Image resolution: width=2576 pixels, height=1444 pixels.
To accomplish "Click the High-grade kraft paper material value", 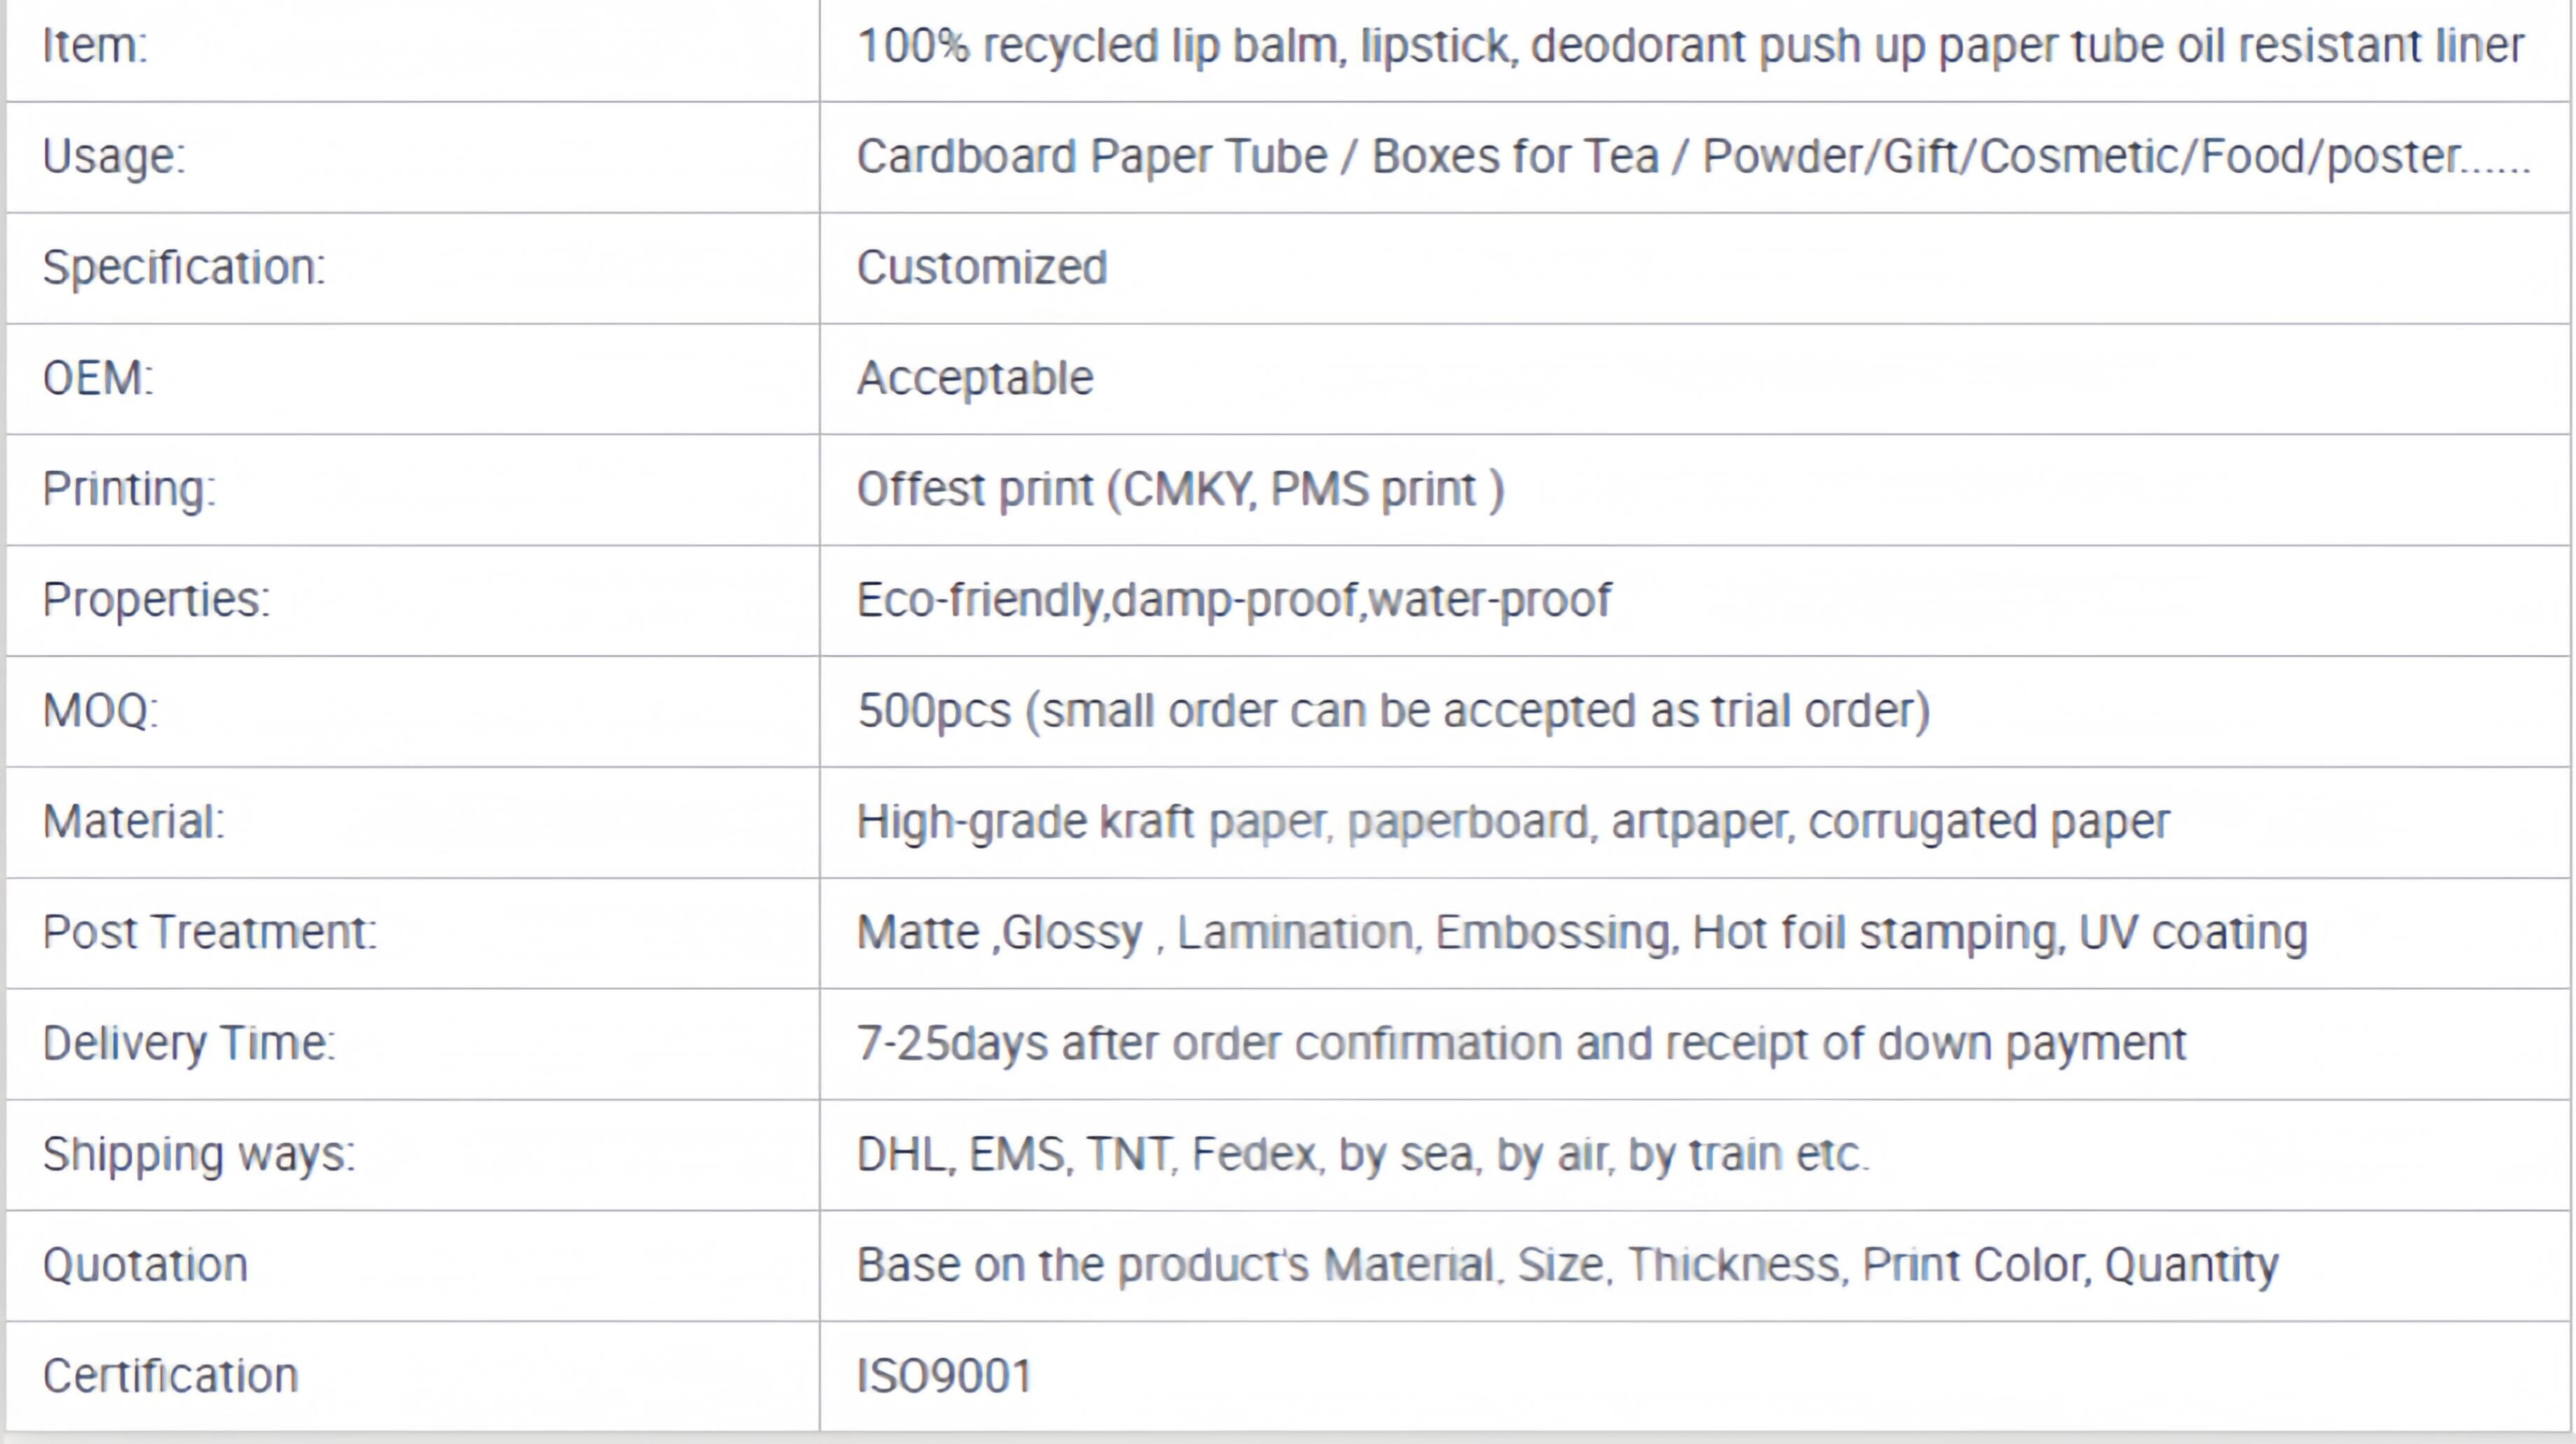I will tap(1512, 823).
